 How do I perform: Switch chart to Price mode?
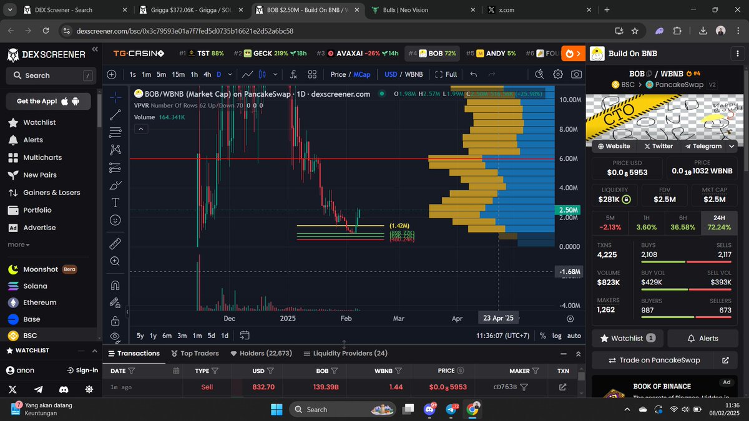(x=338, y=74)
